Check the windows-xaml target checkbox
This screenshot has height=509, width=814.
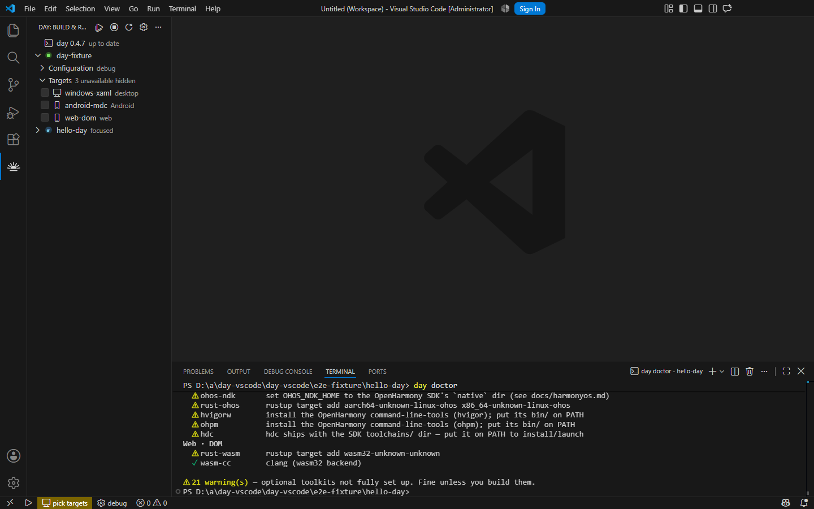(x=45, y=93)
